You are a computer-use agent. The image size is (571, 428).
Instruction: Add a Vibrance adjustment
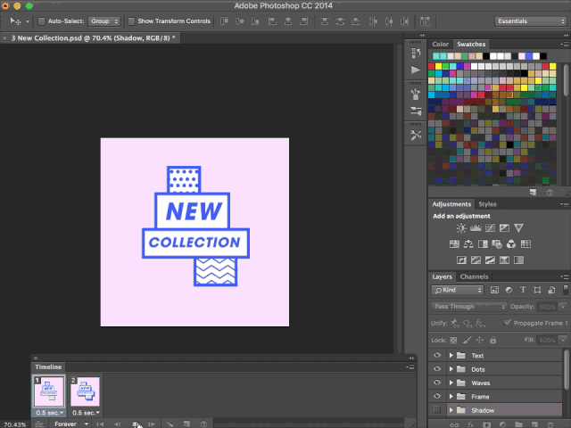(518, 228)
